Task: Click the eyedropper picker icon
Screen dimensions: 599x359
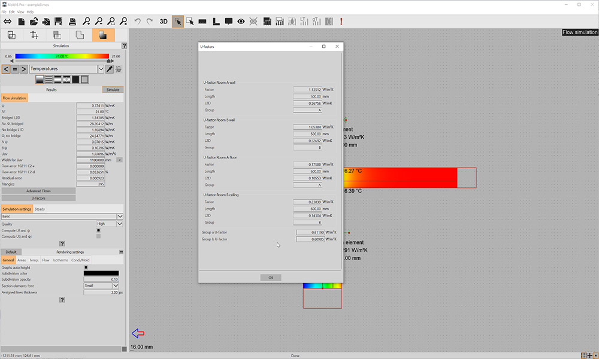Action: pyautogui.click(x=110, y=69)
